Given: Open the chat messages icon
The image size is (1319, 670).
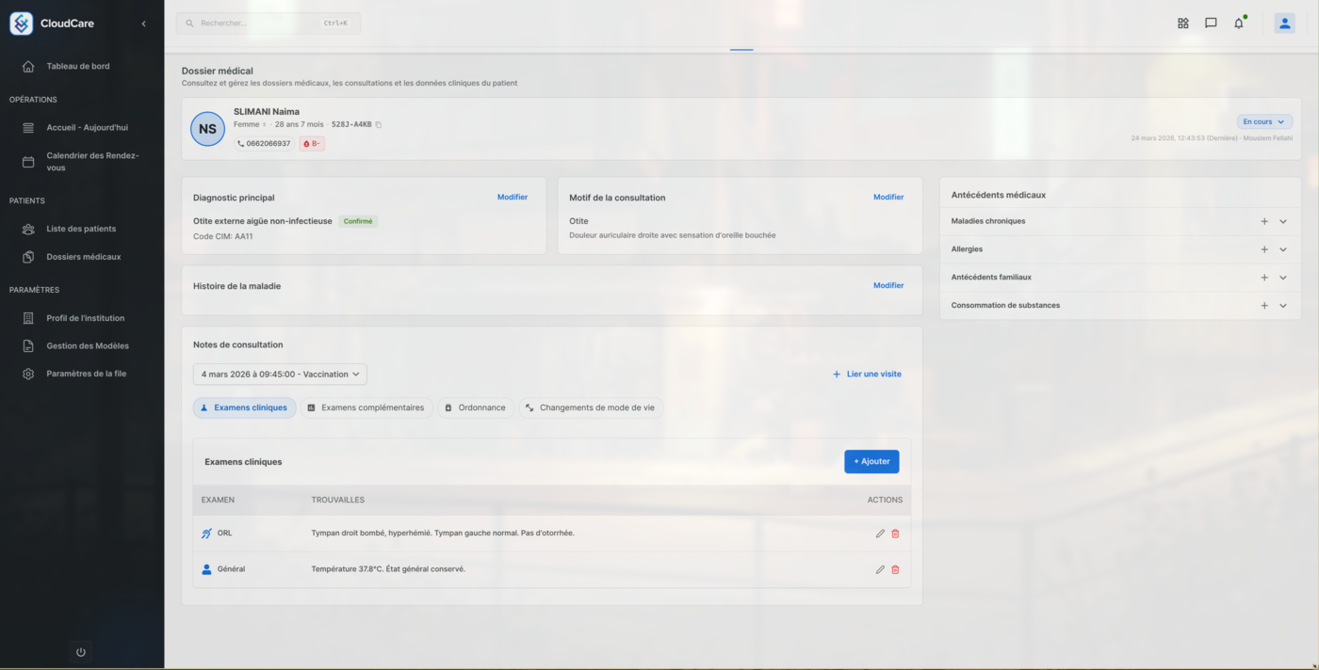Looking at the screenshot, I should (1211, 24).
